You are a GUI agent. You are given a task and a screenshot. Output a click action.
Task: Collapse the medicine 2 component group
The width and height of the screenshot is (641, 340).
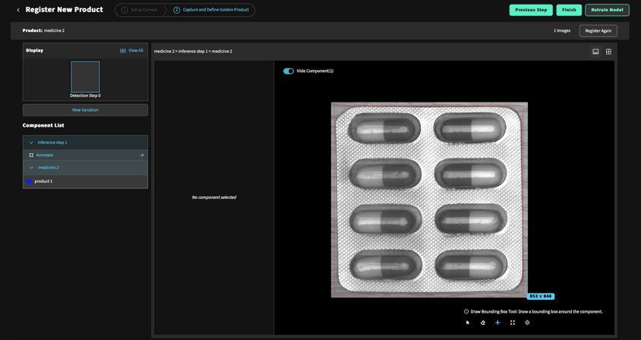click(x=31, y=168)
